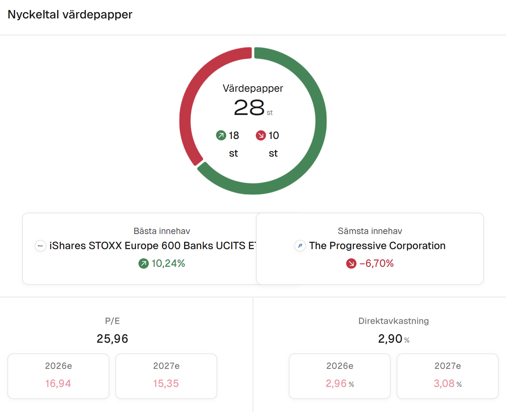Click the Värdepapper total of 28
This screenshot has width=506, height=412.
[249, 108]
